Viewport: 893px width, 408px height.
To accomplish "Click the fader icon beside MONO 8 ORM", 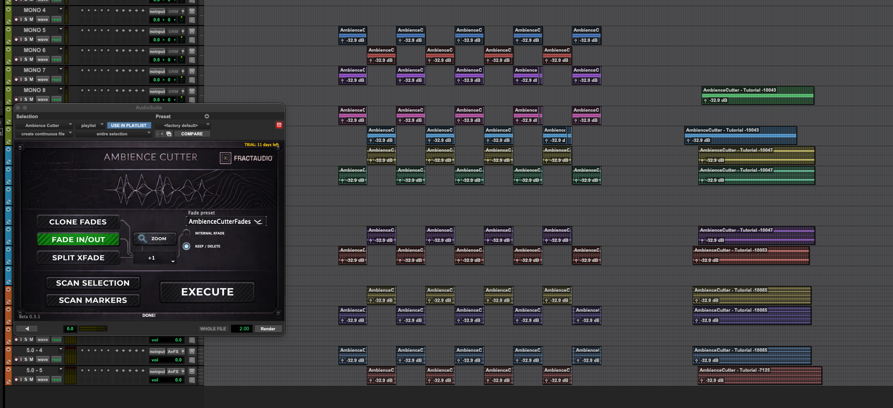I will (183, 91).
